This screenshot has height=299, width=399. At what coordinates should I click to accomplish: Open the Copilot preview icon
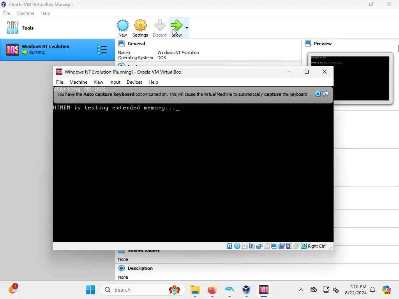[x=387, y=290]
